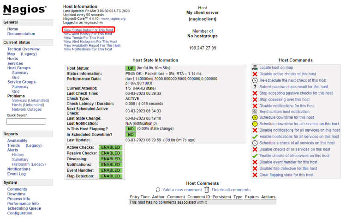Image resolution: width=346 pixels, height=218 pixels.
Task: Open View Availability Report For This Host
Action: tap(92, 45)
